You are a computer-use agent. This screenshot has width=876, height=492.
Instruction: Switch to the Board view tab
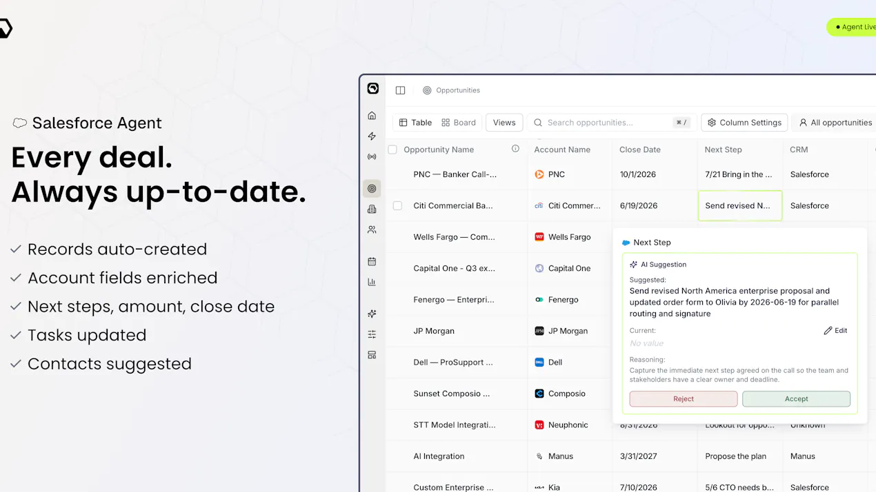(x=459, y=123)
